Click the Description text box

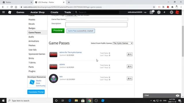[96, 25]
